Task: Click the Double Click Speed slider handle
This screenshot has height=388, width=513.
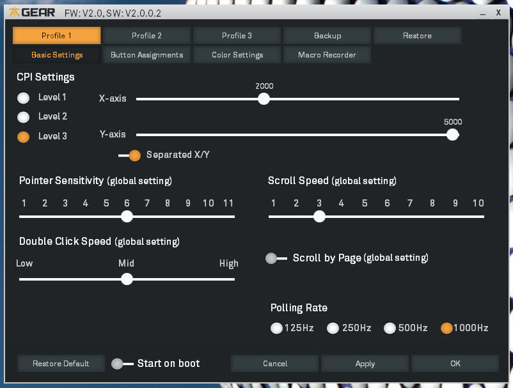Action: pyautogui.click(x=127, y=279)
